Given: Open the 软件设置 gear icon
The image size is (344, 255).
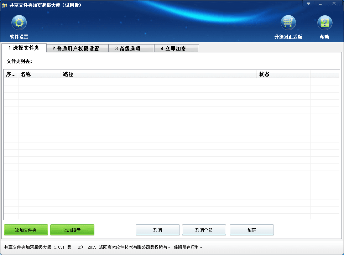Looking at the screenshot, I should pos(19,23).
